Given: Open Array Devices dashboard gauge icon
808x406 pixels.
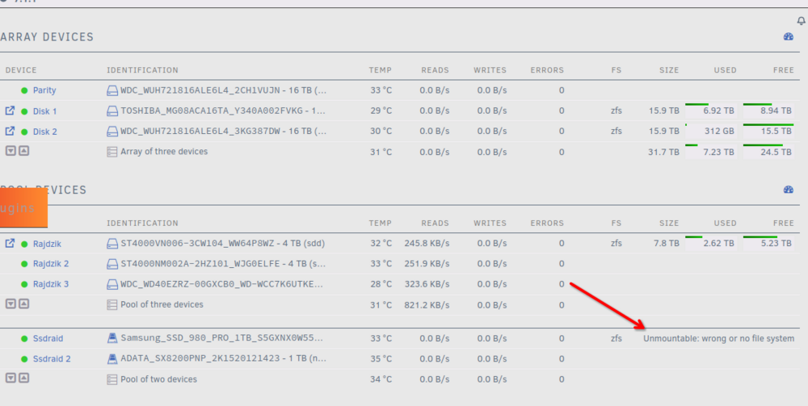Looking at the screenshot, I should point(789,36).
